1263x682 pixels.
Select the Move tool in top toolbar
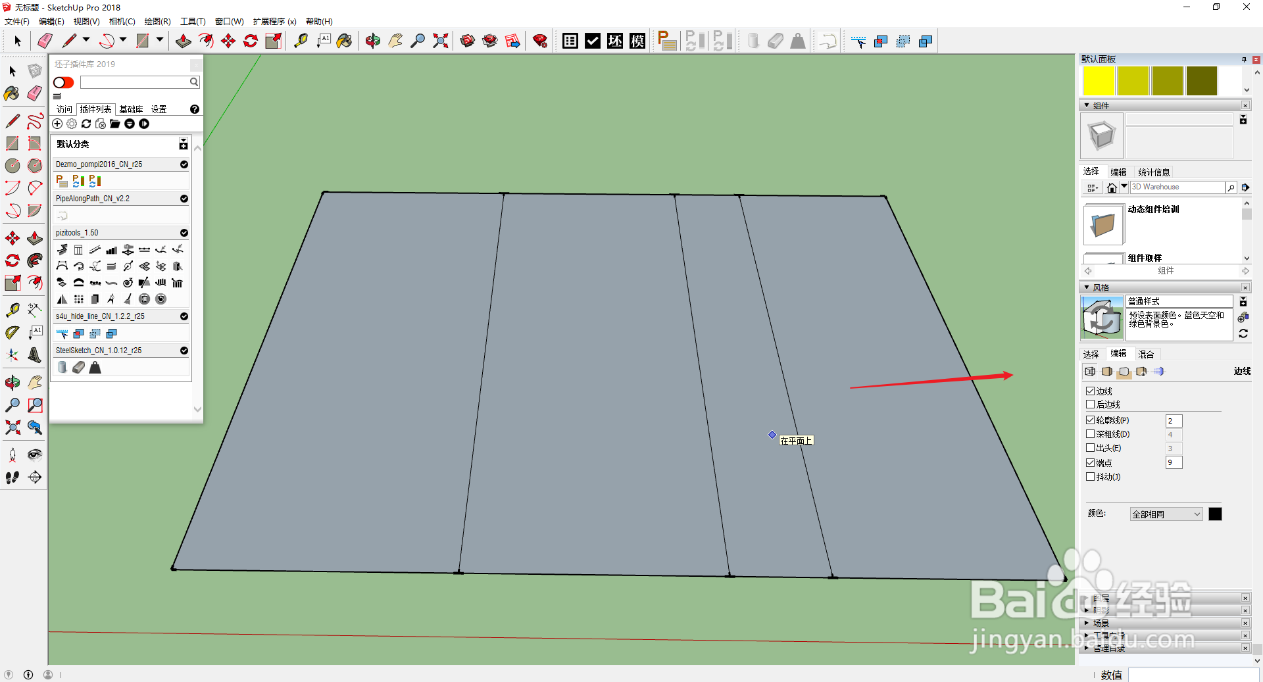228,41
